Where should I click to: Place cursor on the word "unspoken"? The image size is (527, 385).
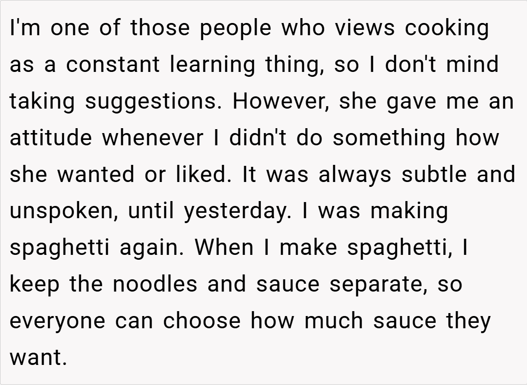(x=63, y=211)
